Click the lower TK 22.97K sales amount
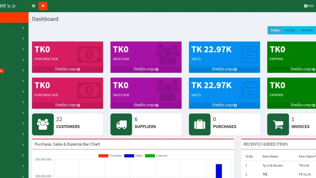Image resolution: width=316 pixels, height=178 pixels. coord(211,85)
